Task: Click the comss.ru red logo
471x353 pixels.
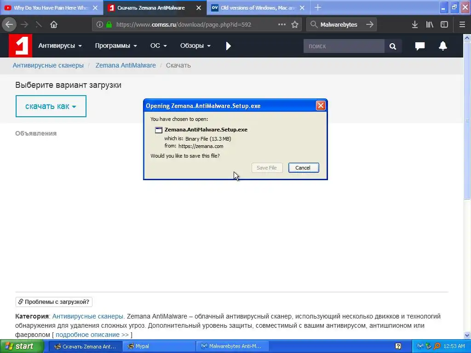Action: [x=20, y=46]
